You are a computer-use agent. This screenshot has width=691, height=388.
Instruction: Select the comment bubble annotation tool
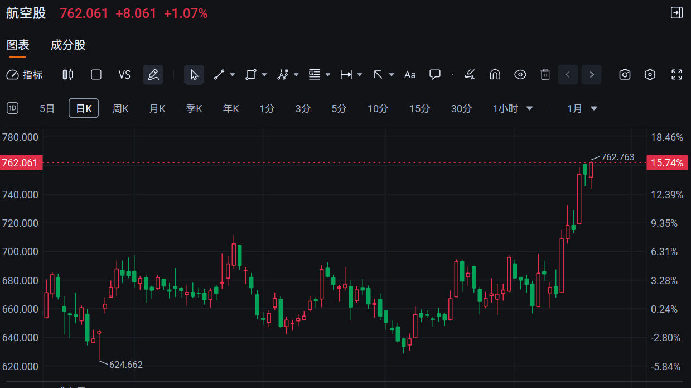point(435,75)
